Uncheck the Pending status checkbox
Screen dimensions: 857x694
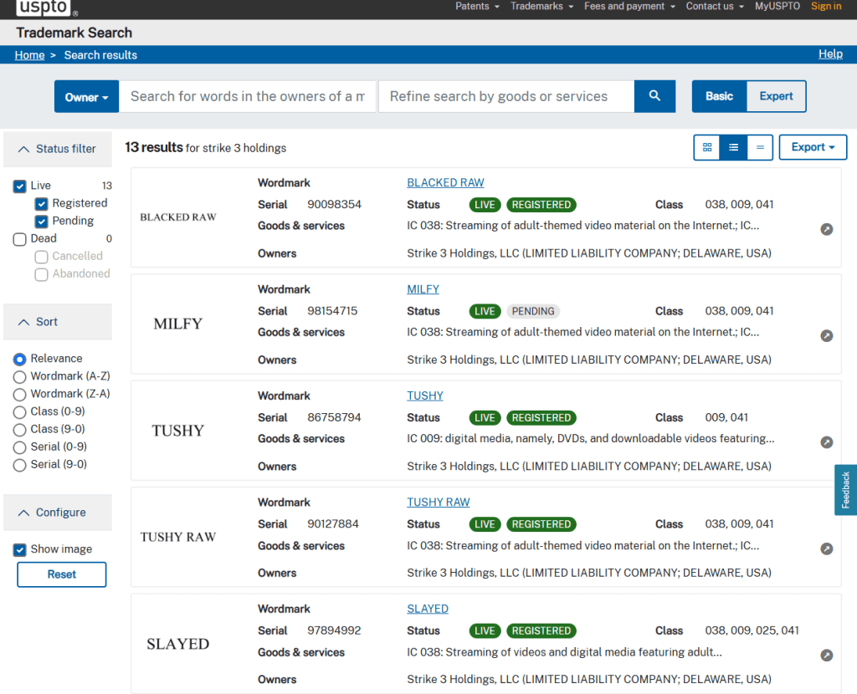[41, 222]
